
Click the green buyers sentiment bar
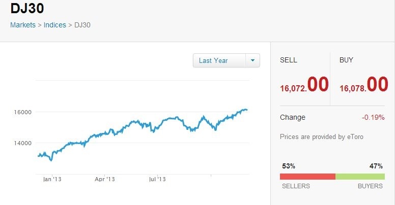coord(359,177)
